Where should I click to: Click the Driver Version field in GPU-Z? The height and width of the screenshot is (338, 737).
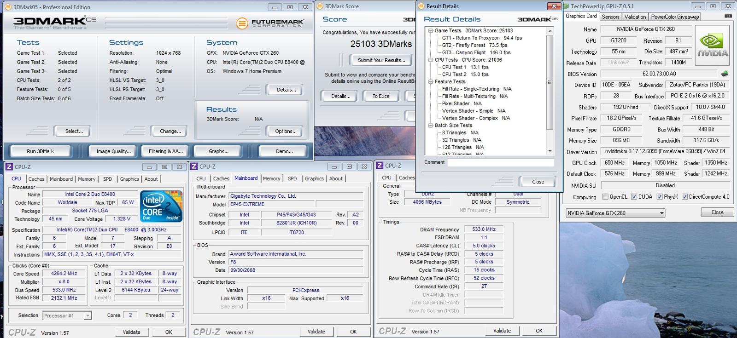point(665,151)
